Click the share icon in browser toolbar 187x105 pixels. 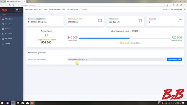(x=181, y=5)
